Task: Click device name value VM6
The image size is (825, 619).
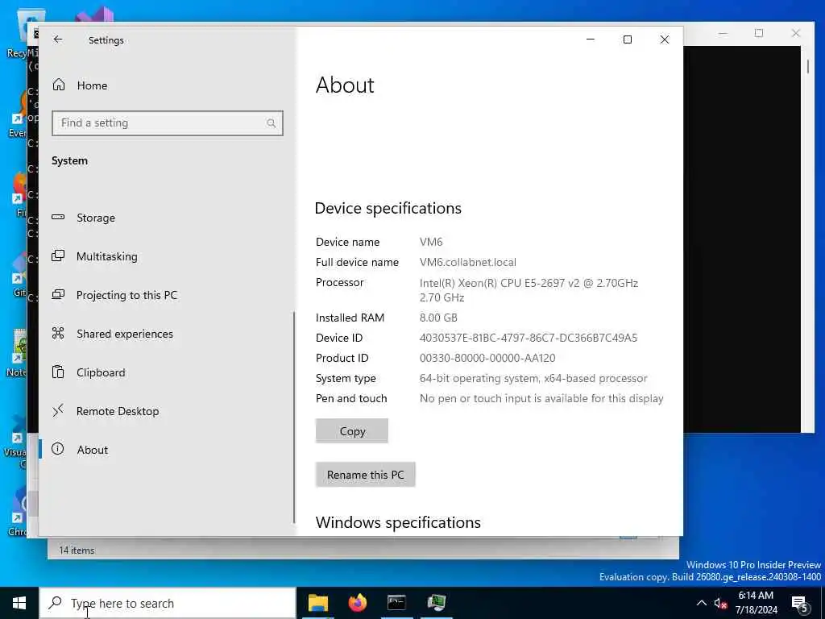Action: coord(431,242)
